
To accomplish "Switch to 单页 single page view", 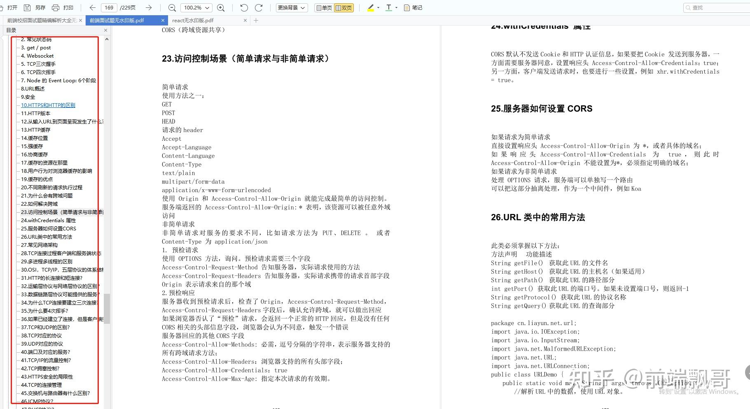I will (324, 7).
